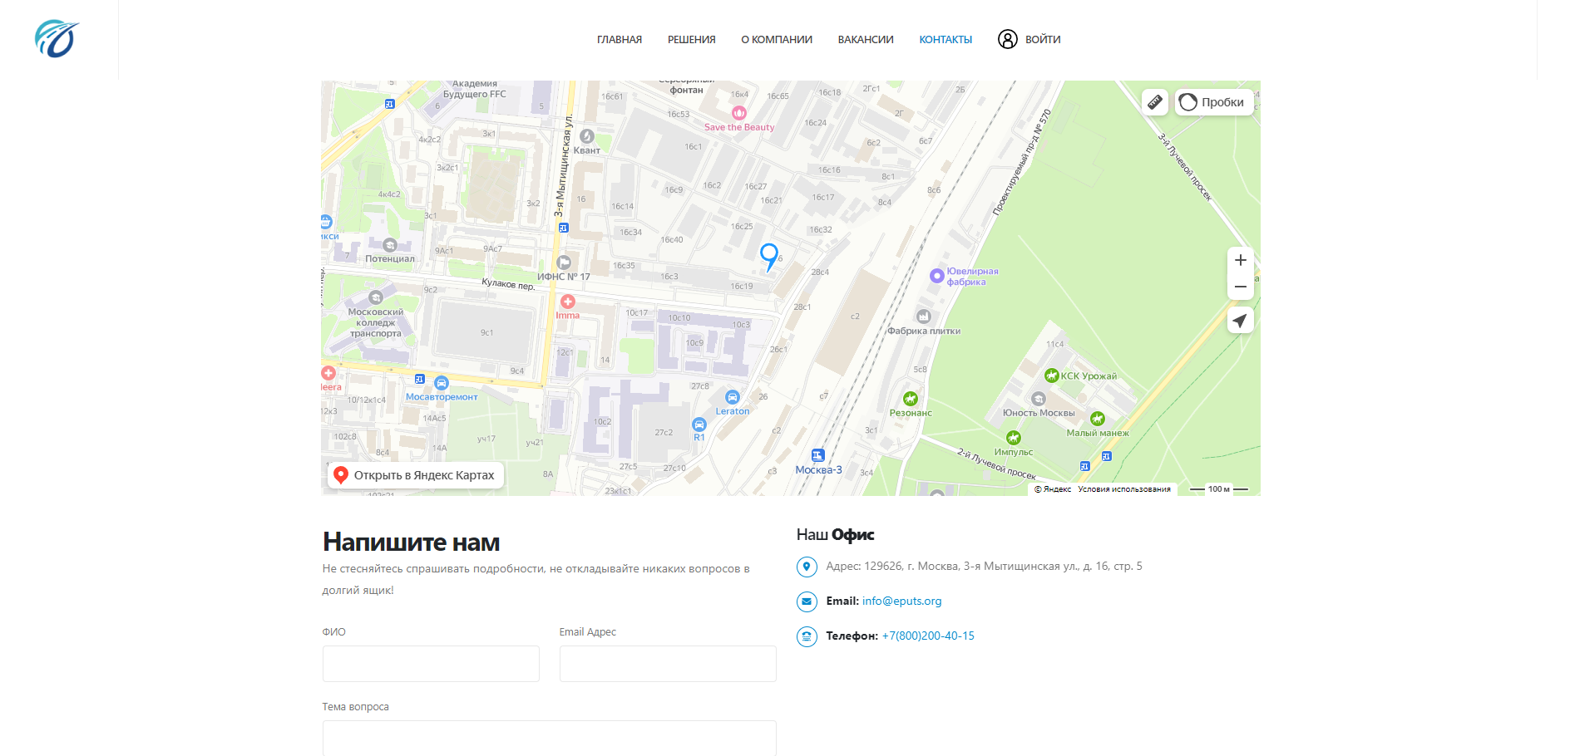1570x756 pixels.
Task: Click the geolocation arrow on the map
Action: (1240, 321)
